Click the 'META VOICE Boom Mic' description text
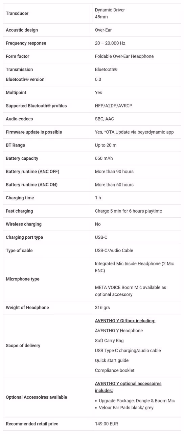The height and width of the screenshot is (434, 184). click(x=131, y=291)
